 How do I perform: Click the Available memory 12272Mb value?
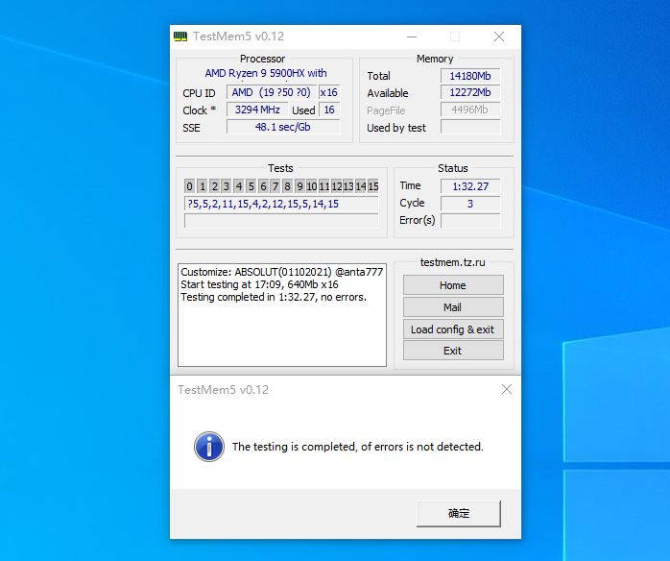[470, 92]
